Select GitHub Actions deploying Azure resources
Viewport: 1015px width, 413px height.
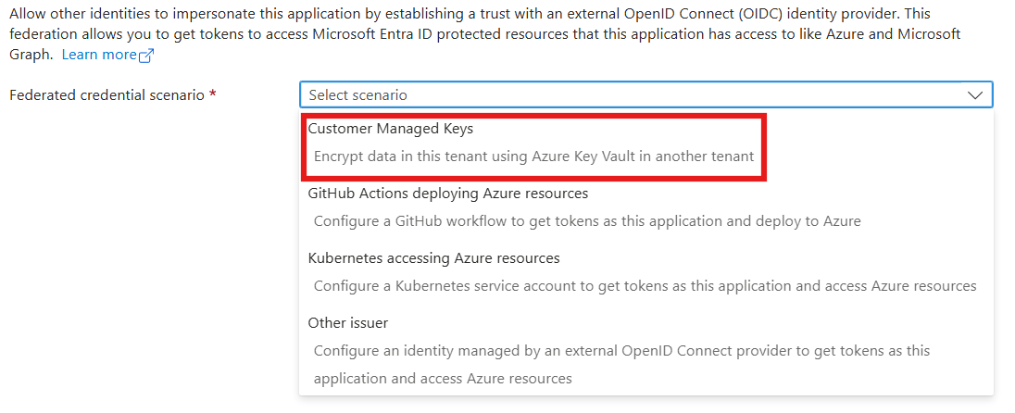click(447, 194)
